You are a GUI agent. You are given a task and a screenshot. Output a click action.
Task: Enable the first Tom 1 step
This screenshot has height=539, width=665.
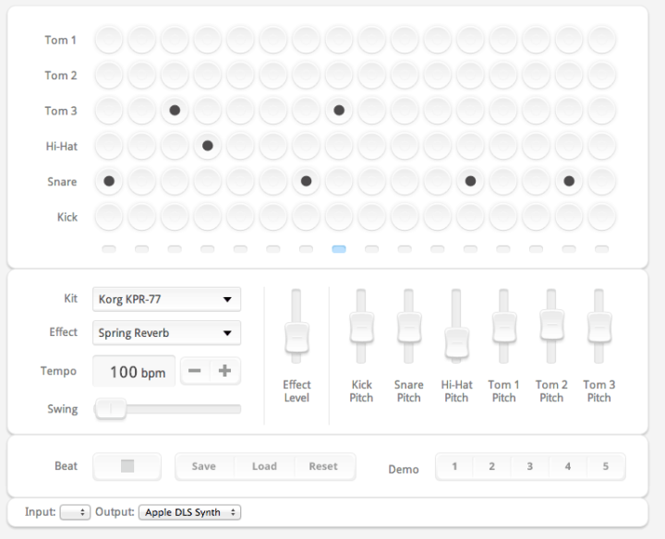coord(109,40)
